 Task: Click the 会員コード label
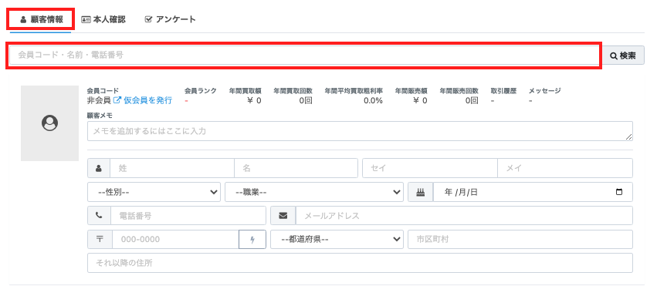coord(103,90)
